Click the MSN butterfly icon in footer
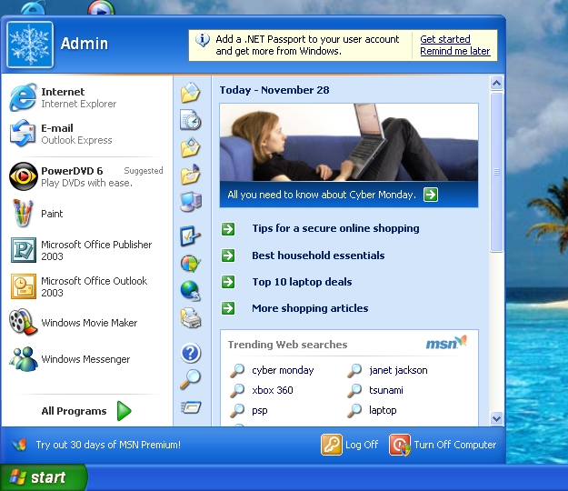The height and width of the screenshot is (491, 568). 19,445
